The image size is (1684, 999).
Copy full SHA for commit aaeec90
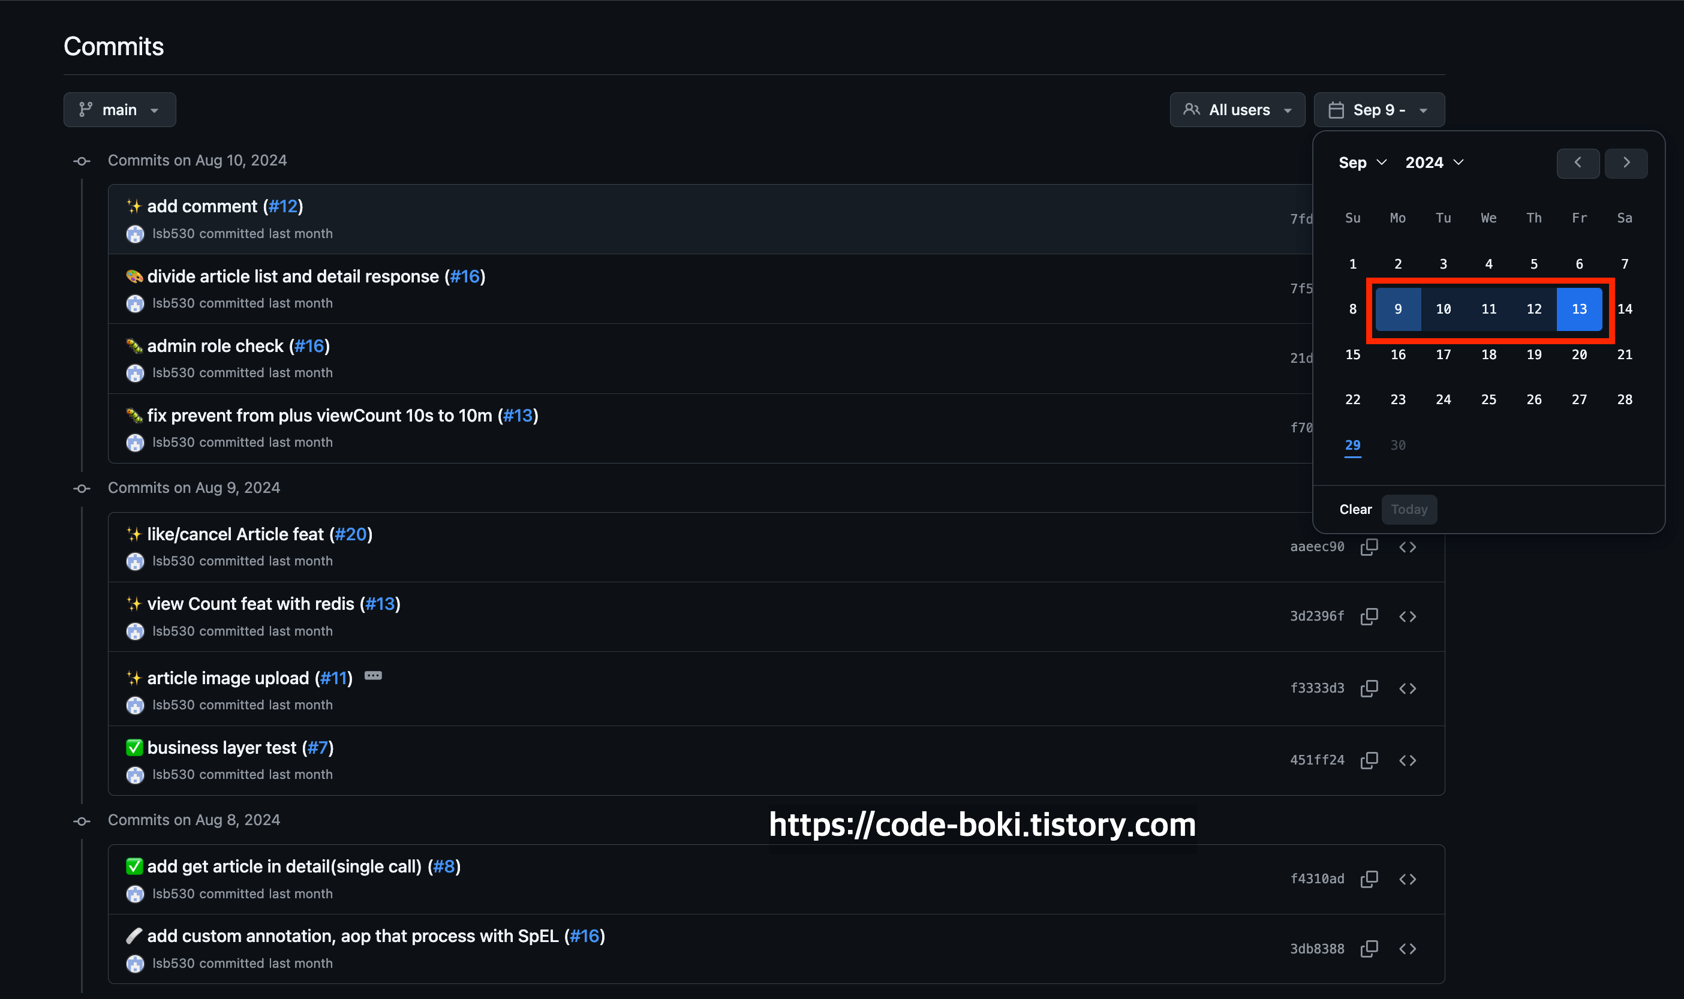coord(1369,547)
